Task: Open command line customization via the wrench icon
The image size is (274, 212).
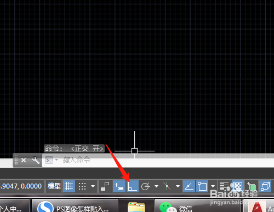Action: point(36,160)
